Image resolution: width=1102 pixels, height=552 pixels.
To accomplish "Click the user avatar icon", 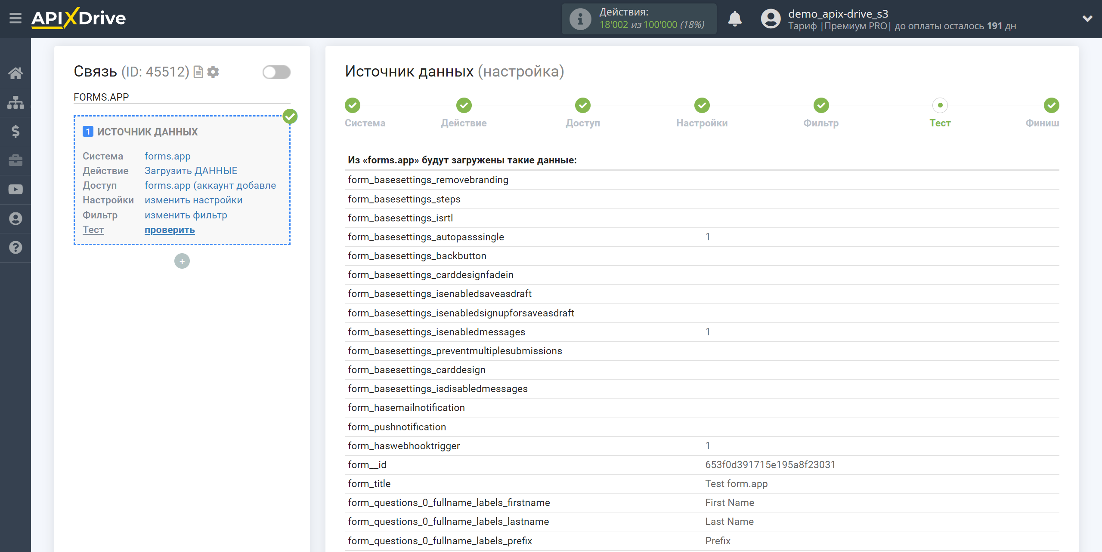I will click(771, 19).
